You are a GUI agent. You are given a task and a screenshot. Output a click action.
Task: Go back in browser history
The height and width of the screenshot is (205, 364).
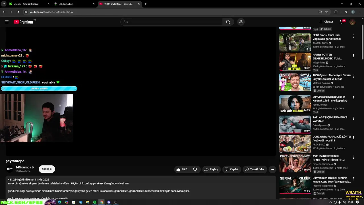click(x=4, y=12)
